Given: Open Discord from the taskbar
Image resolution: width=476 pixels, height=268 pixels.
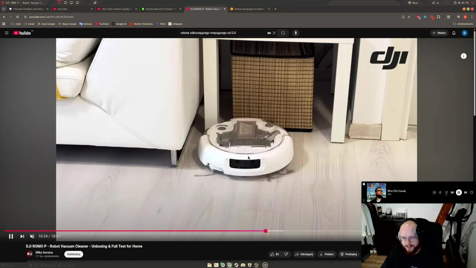Looking at the screenshot, I should [x=243, y=265].
